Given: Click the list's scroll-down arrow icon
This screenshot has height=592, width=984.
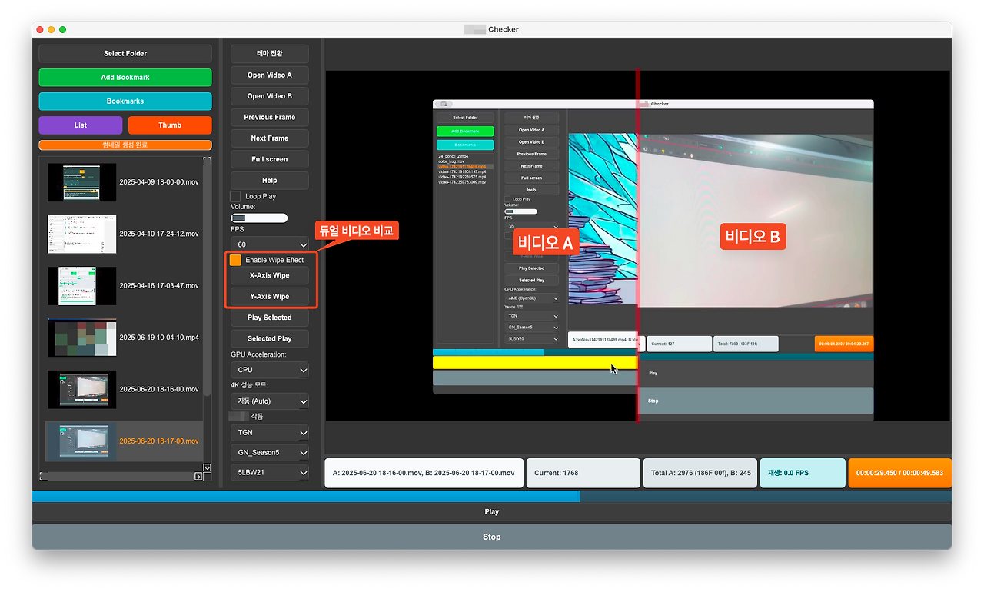Looking at the screenshot, I should [207, 467].
